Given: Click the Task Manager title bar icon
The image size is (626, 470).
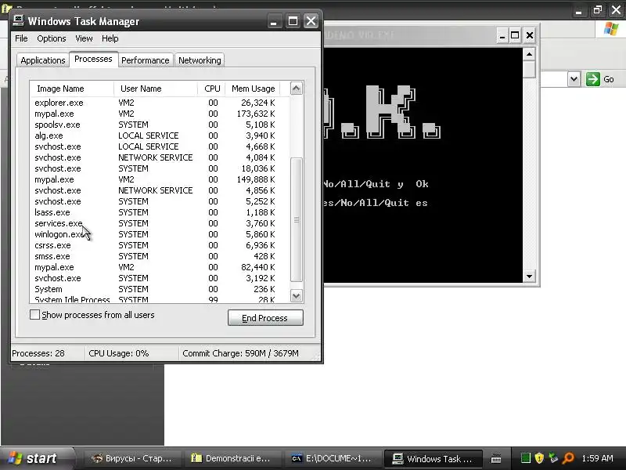Looking at the screenshot, I should (x=18, y=21).
